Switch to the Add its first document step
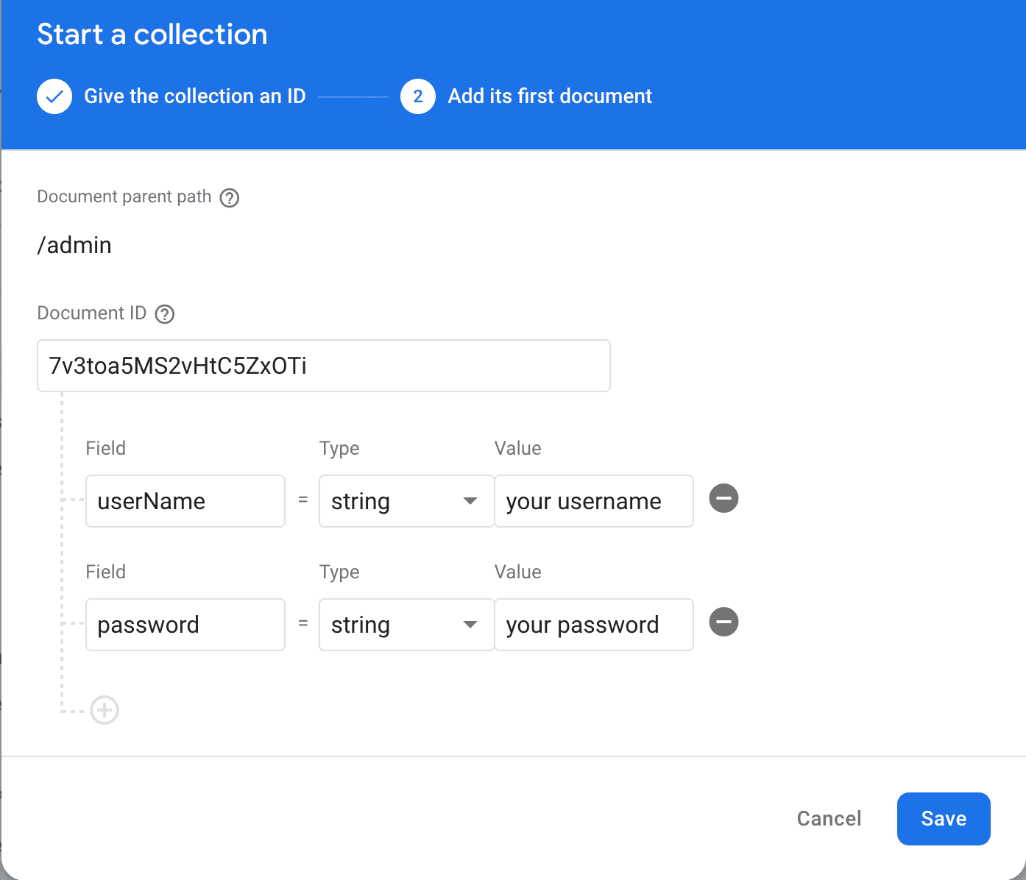 coord(549,96)
